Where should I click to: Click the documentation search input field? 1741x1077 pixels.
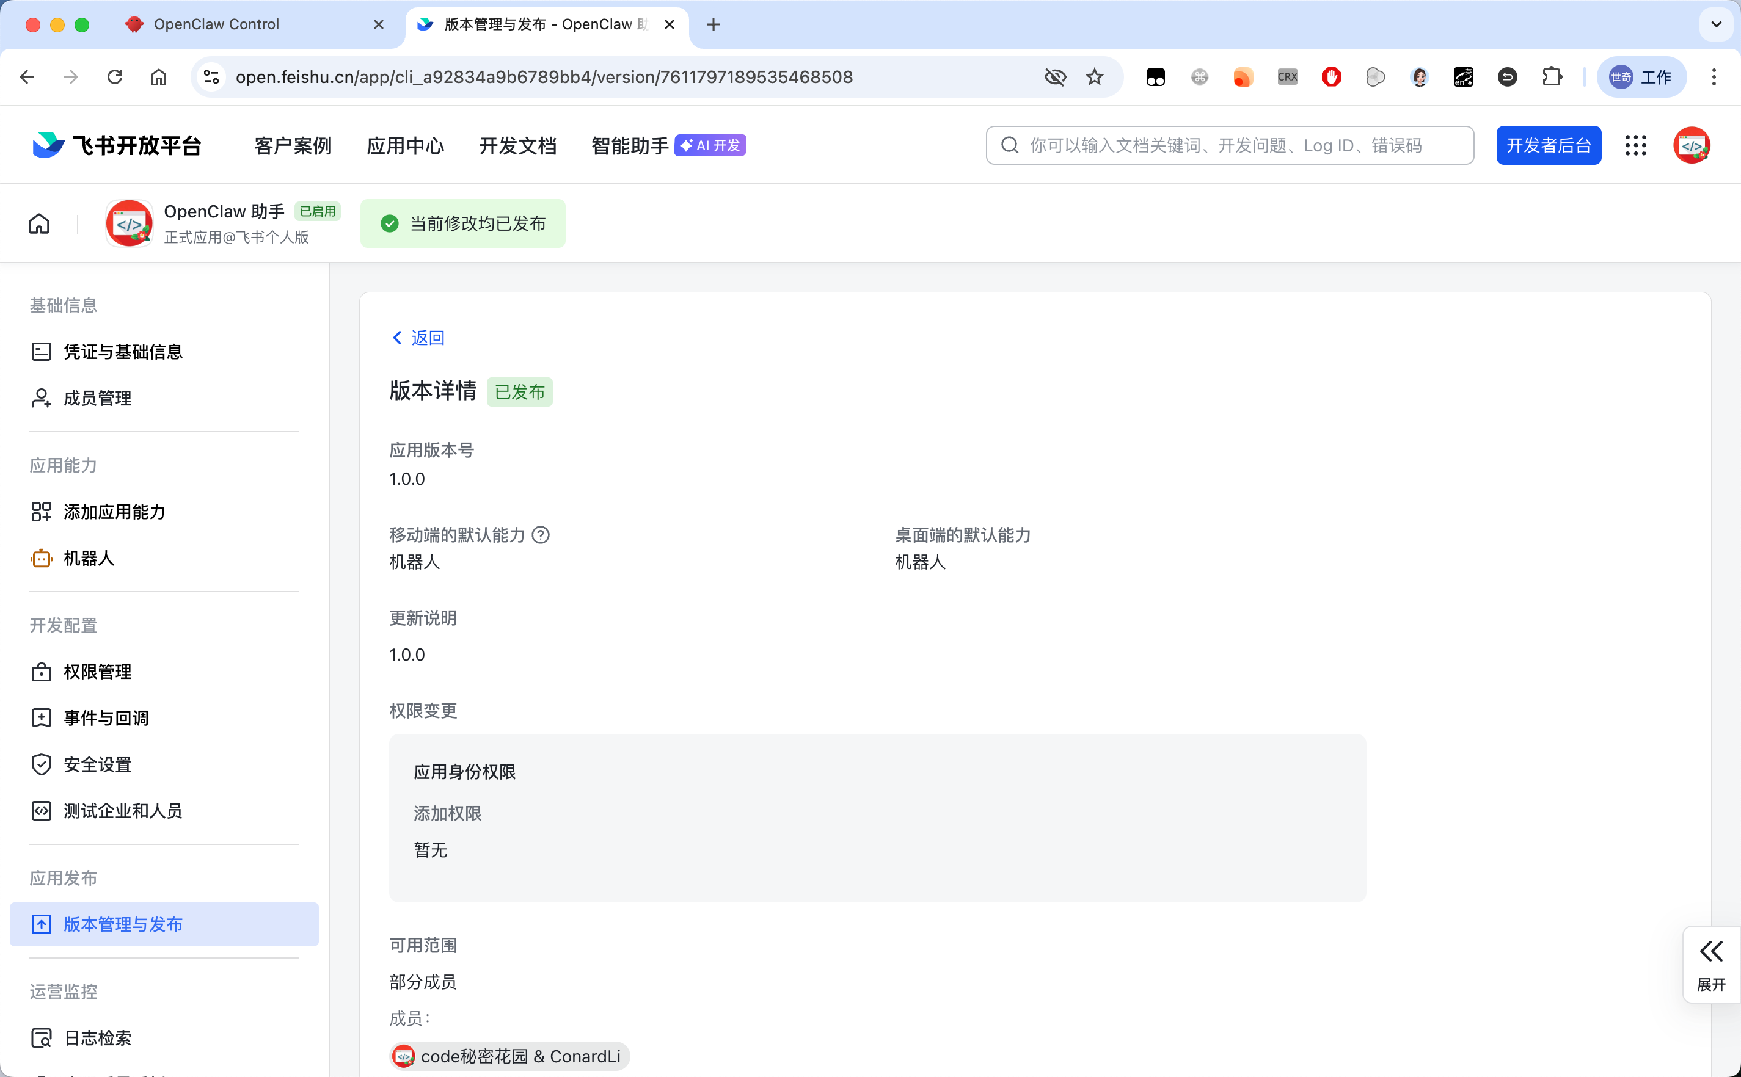(1228, 145)
